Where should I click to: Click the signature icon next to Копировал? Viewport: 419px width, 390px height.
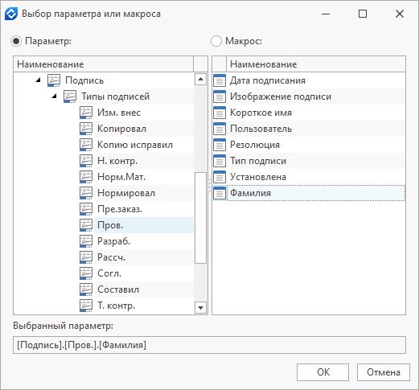point(86,129)
